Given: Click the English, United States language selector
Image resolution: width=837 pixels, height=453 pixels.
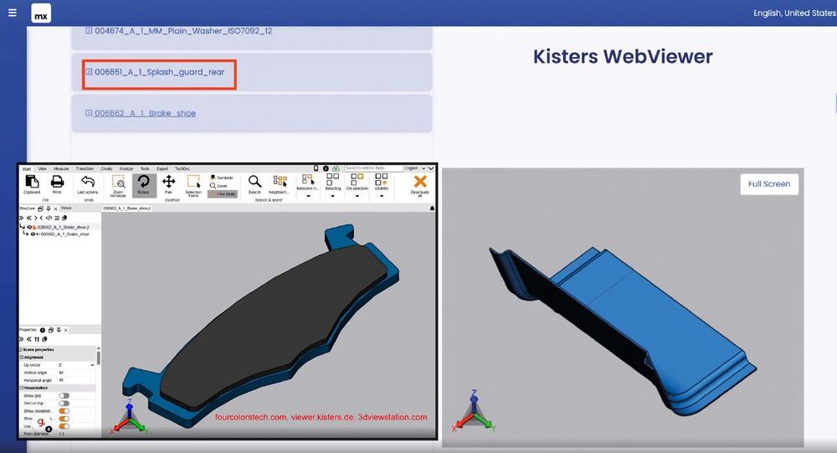Looking at the screenshot, I should tap(794, 13).
